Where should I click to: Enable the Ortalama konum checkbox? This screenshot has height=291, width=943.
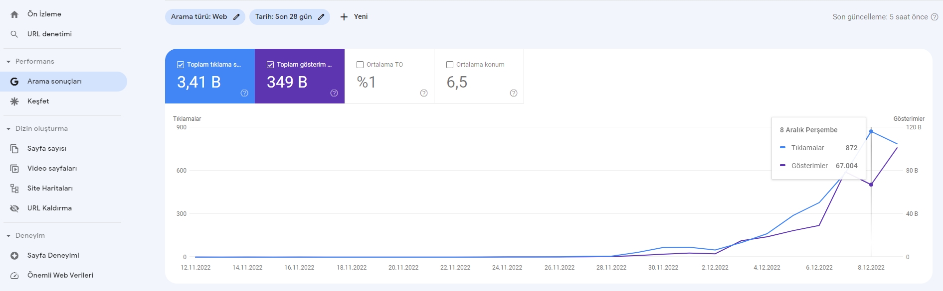[x=450, y=65]
